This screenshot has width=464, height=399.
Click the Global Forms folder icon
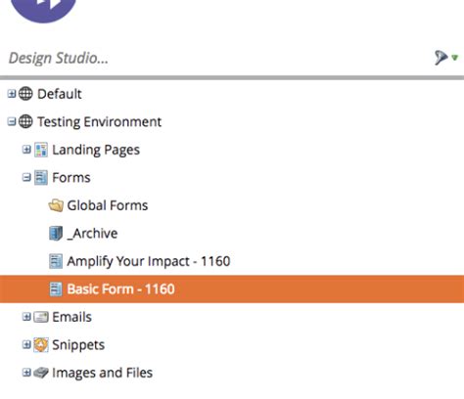coord(56,205)
